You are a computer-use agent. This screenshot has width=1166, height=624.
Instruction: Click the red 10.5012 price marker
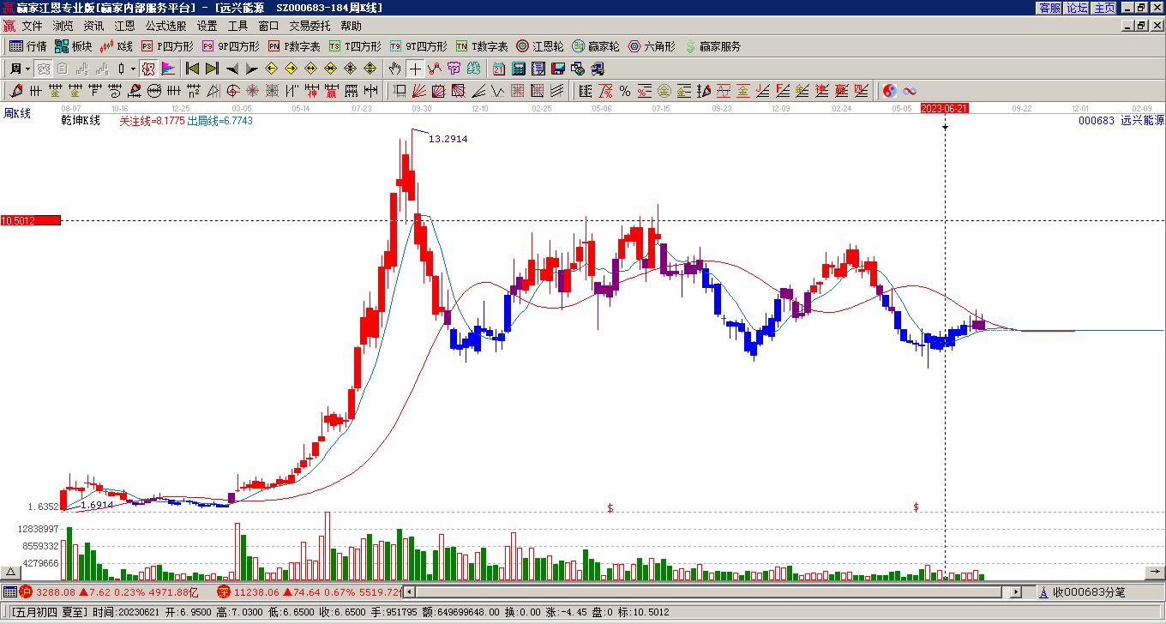point(31,220)
